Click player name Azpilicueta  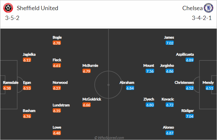(x=185, y=55)
